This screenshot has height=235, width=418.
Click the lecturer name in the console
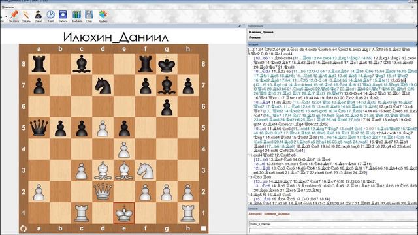pyautogui.click(x=277, y=214)
